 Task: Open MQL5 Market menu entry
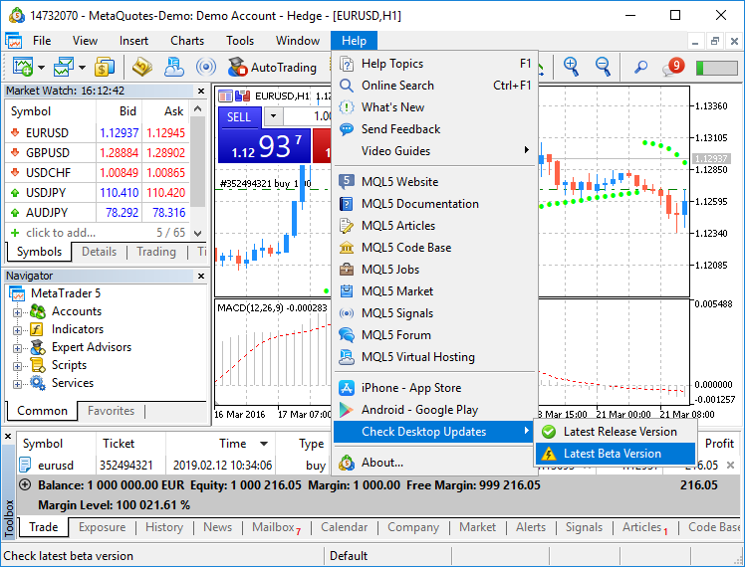(x=435, y=290)
